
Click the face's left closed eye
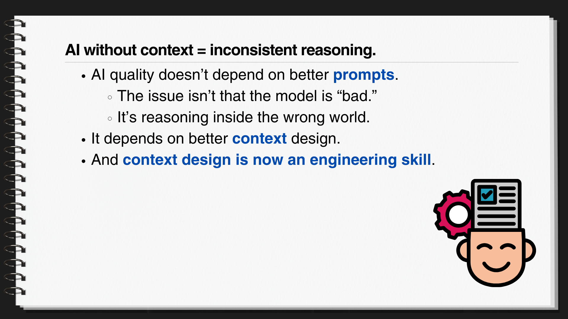click(x=484, y=246)
